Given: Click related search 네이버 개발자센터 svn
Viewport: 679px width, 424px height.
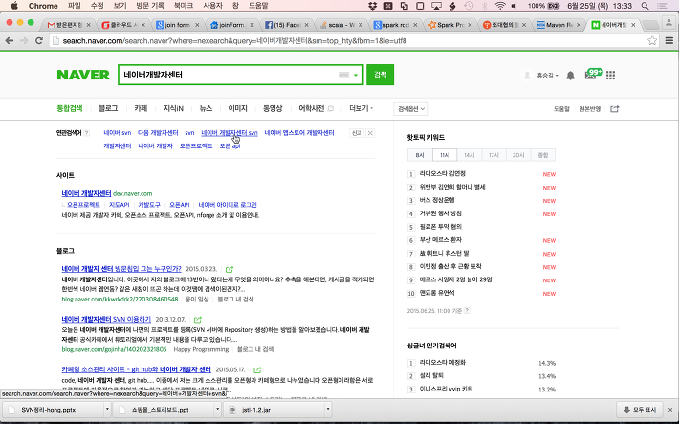Looking at the screenshot, I should 230,133.
